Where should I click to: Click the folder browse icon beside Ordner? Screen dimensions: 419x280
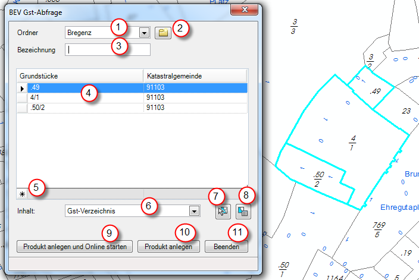[x=162, y=33]
